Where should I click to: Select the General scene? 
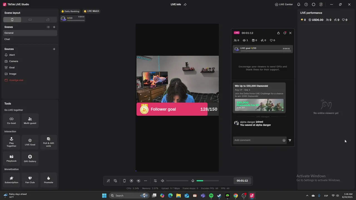pyautogui.click(x=30, y=33)
